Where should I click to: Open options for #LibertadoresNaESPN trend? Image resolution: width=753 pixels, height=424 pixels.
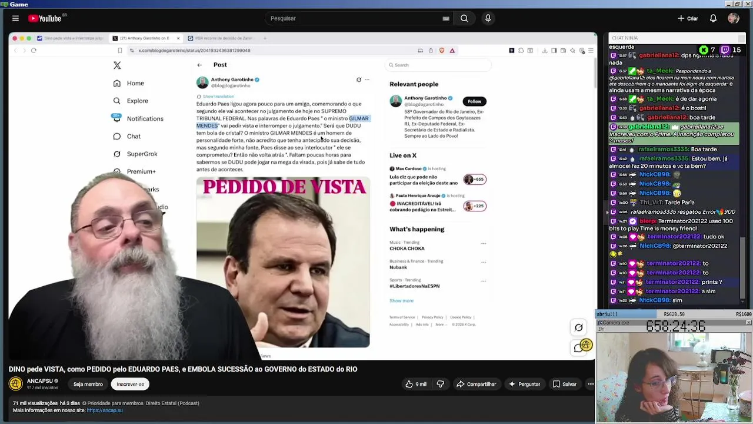pyautogui.click(x=484, y=281)
